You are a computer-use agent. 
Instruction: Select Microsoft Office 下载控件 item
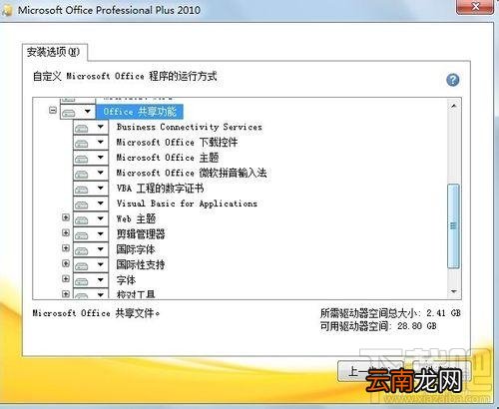coord(177,143)
